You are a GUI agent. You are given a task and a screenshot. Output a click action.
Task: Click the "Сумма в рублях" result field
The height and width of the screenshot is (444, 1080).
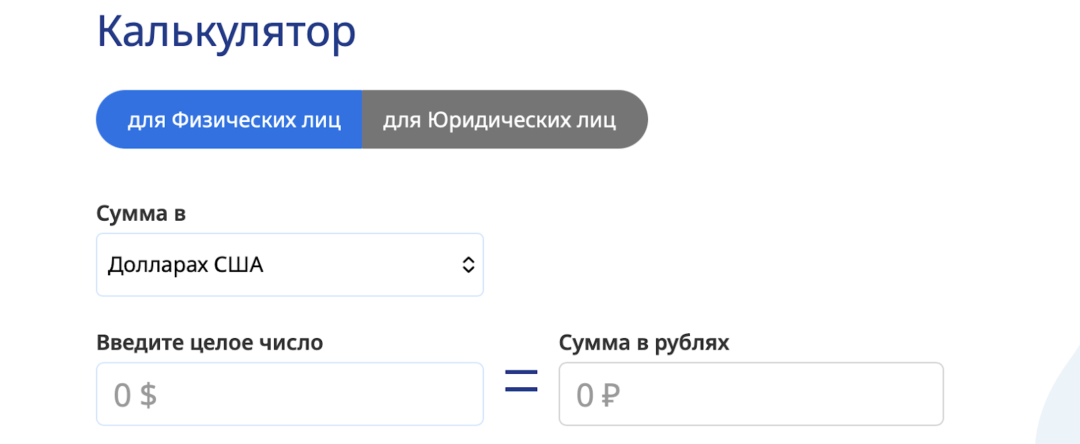click(751, 394)
